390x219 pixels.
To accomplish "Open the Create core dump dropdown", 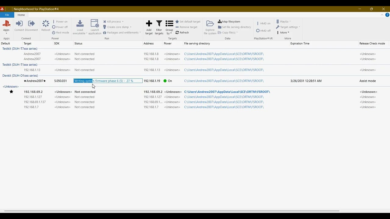I will 117,27.
